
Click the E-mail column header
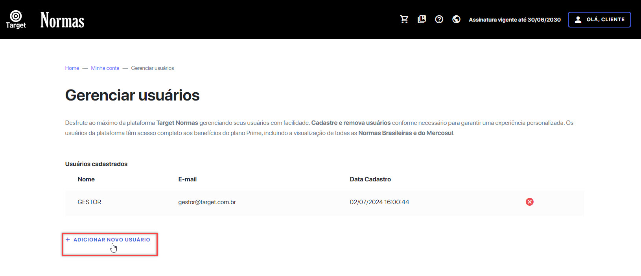tap(187, 179)
